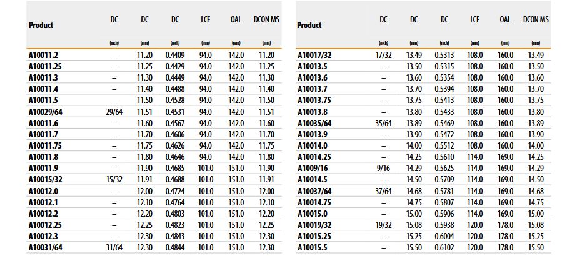Click the left table Product column header
The width and height of the screenshot is (577, 256).
41,26
